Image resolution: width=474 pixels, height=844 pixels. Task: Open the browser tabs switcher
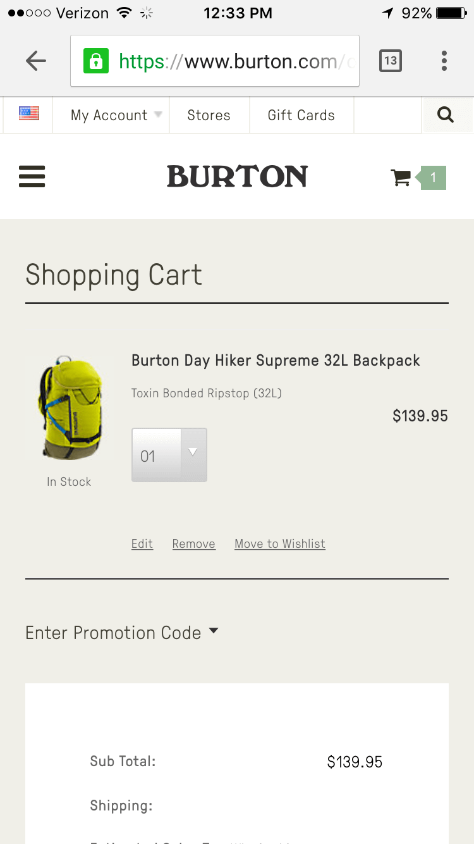(x=390, y=61)
